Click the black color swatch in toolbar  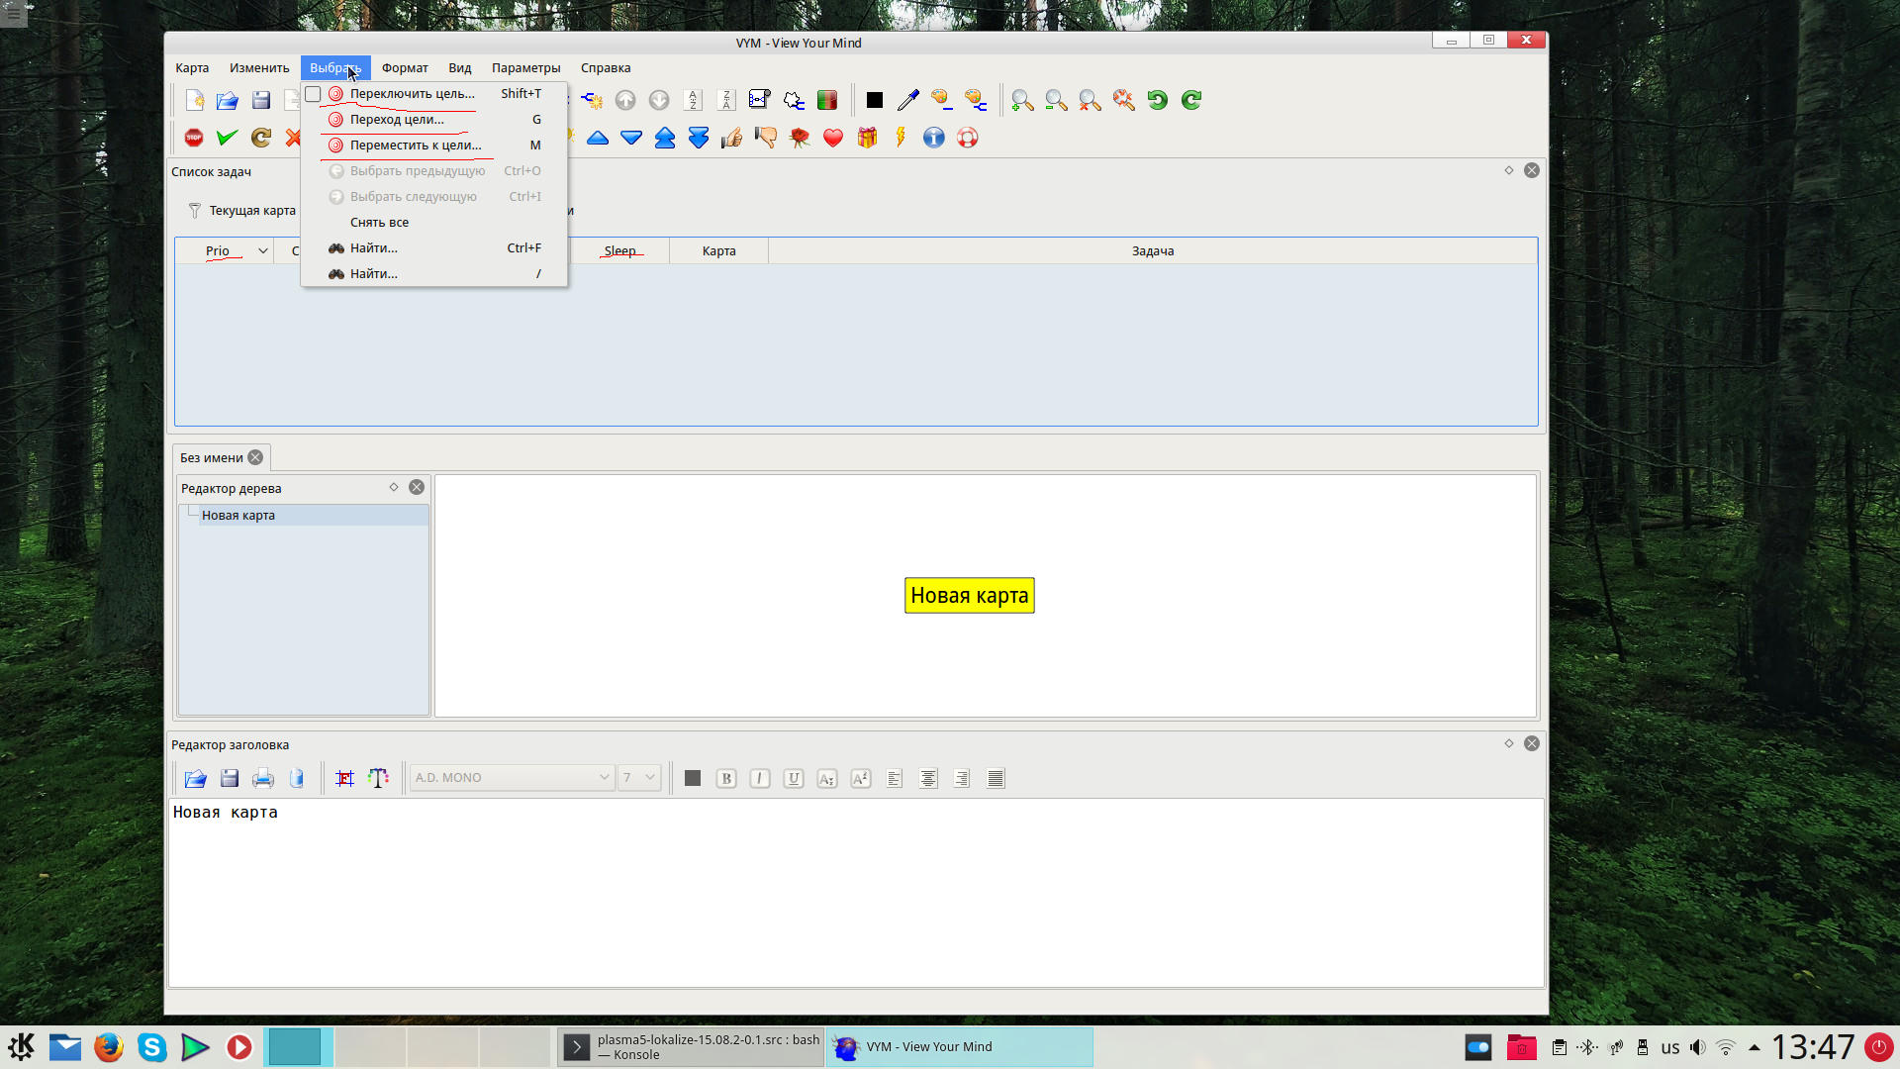pyautogui.click(x=875, y=100)
